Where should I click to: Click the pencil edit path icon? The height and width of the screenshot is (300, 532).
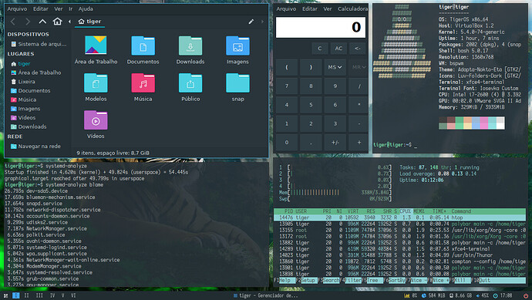(251, 22)
